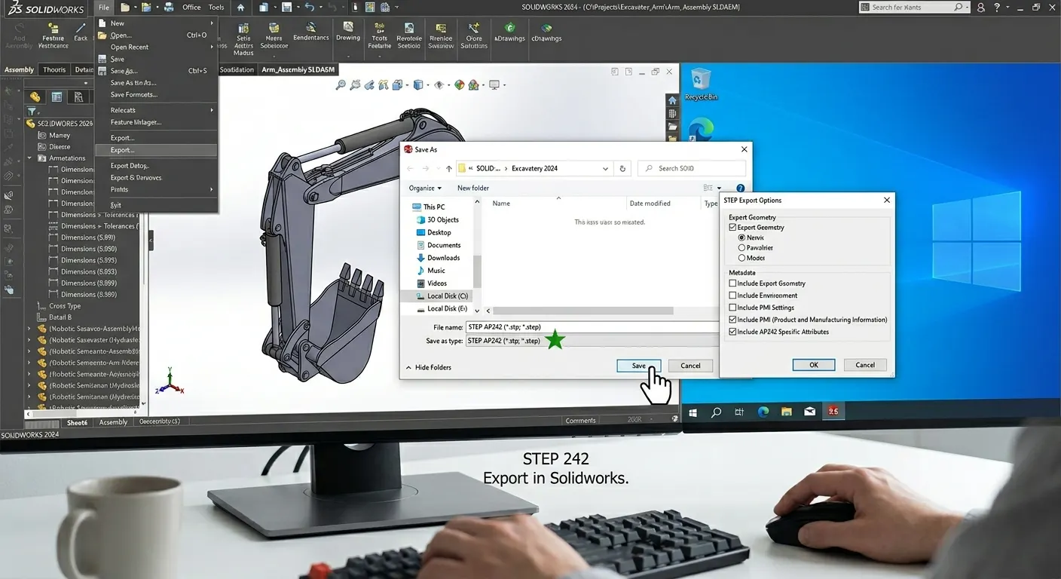Expand the Robotic Sasavco-Assembly node
Viewport: 1061px width, 579px height.
click(29, 329)
